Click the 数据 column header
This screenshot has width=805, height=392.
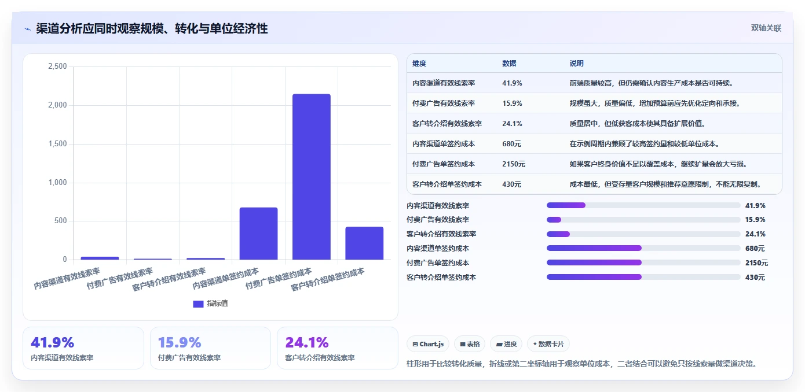509,64
